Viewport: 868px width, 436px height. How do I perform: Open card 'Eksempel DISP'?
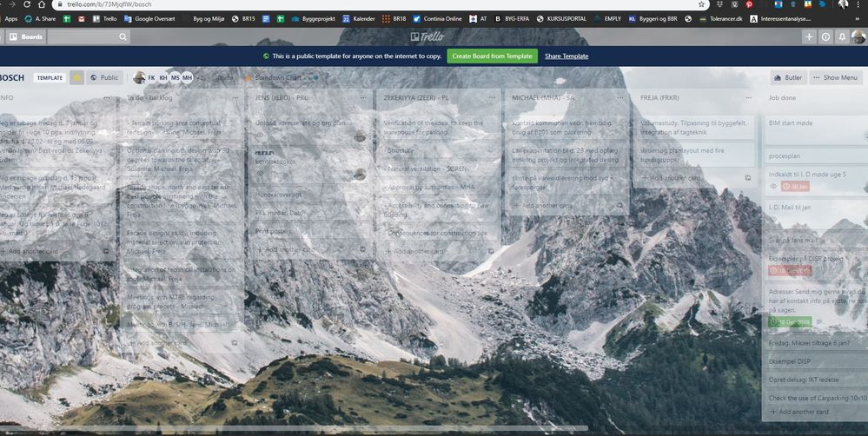click(817, 361)
